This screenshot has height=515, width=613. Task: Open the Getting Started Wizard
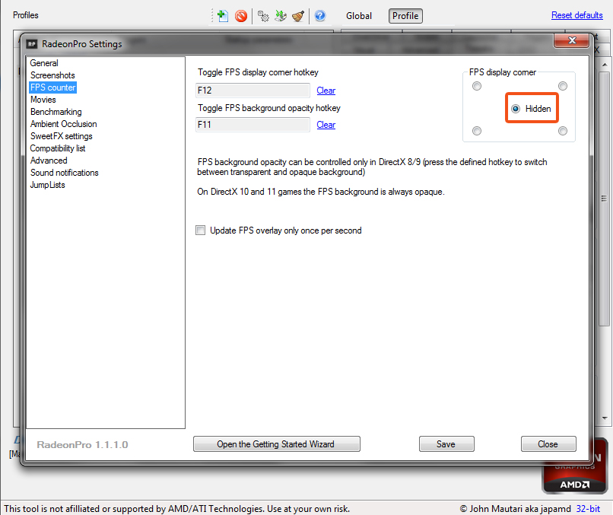[276, 443]
